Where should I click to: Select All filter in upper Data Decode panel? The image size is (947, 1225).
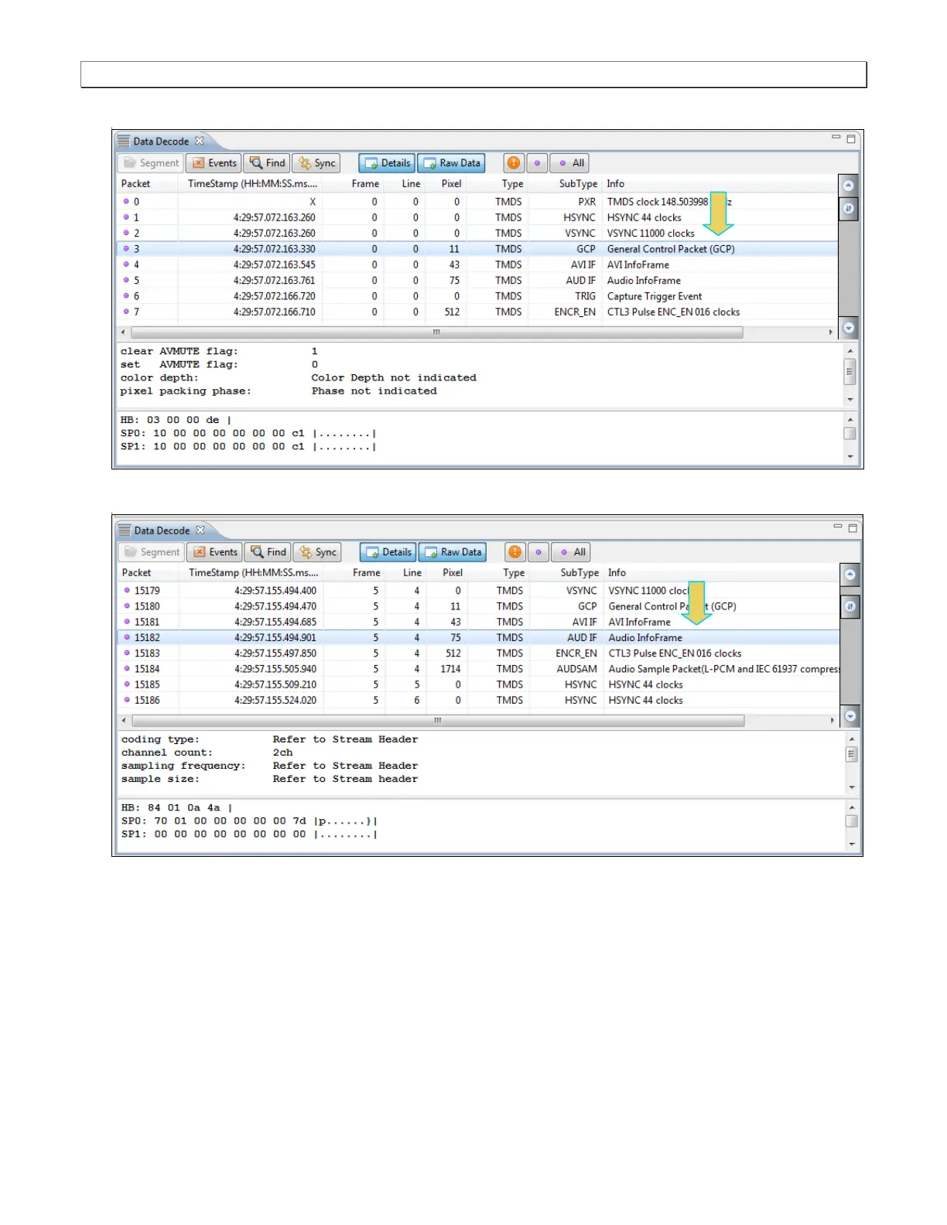(570, 163)
